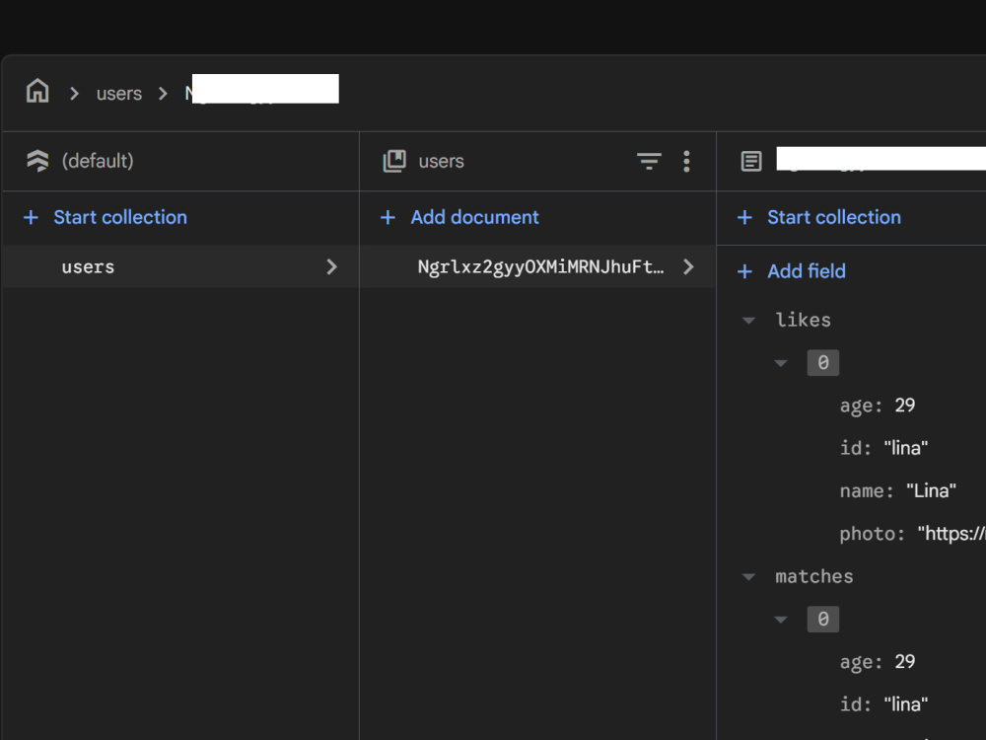Viewport: 986px width, 740px height.
Task: Click index badge 0 under matches
Action: pyautogui.click(x=823, y=620)
